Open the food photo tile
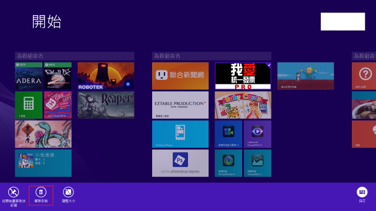This screenshot has height=211, width=376. pyautogui.click(x=364, y=105)
